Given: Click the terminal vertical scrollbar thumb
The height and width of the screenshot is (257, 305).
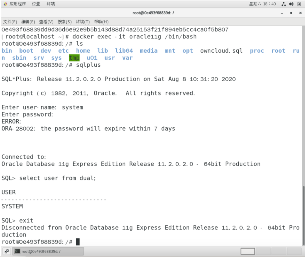Looking at the screenshot, I should click(x=303, y=216).
